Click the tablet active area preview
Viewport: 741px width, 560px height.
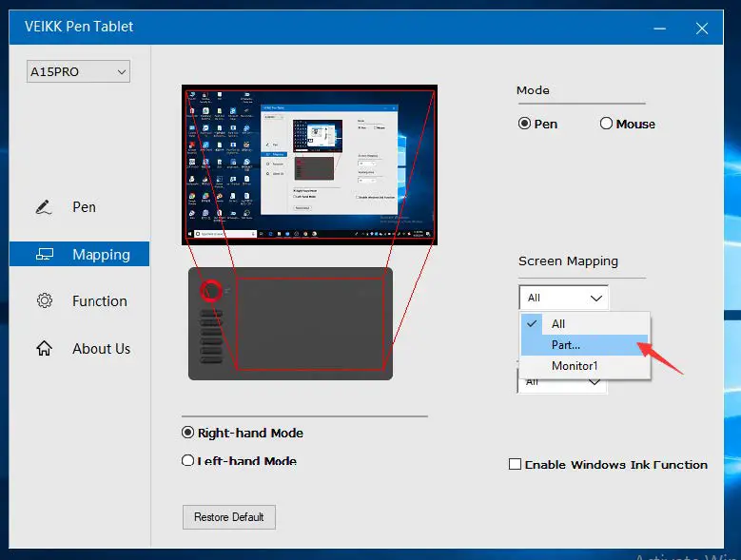pyautogui.click(x=310, y=323)
